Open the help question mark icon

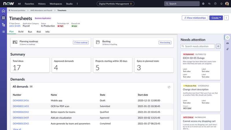[x=215, y=4]
